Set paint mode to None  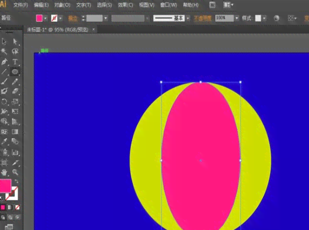tap(17, 208)
